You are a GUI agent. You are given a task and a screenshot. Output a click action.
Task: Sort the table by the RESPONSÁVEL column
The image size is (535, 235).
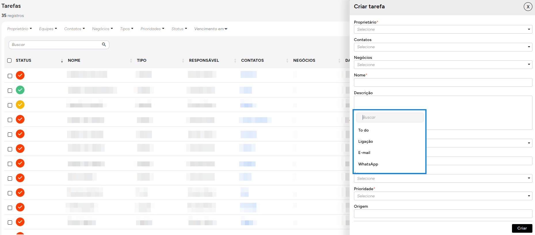(235, 61)
